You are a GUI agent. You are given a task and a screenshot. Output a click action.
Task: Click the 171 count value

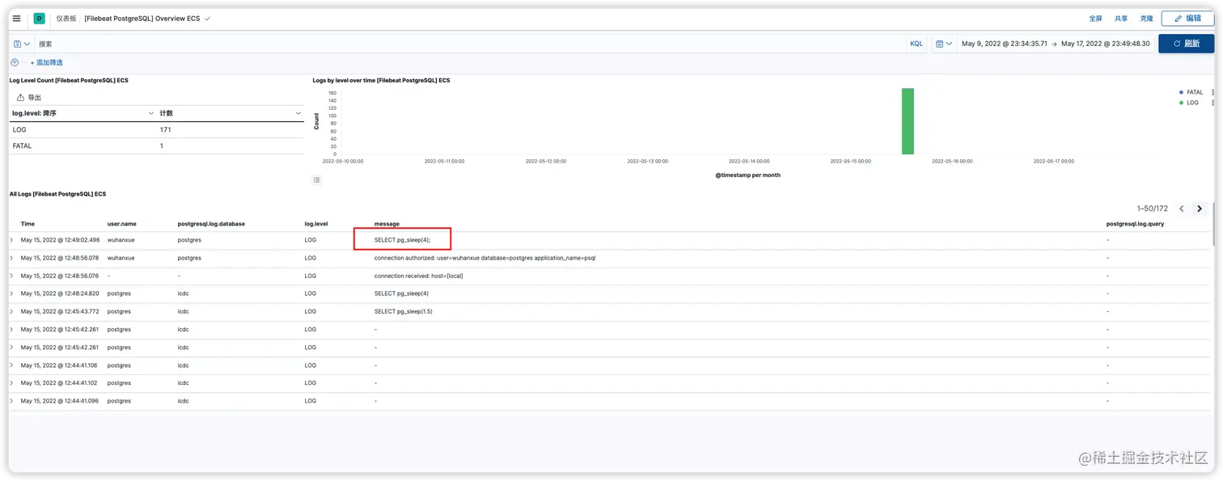[x=165, y=129]
